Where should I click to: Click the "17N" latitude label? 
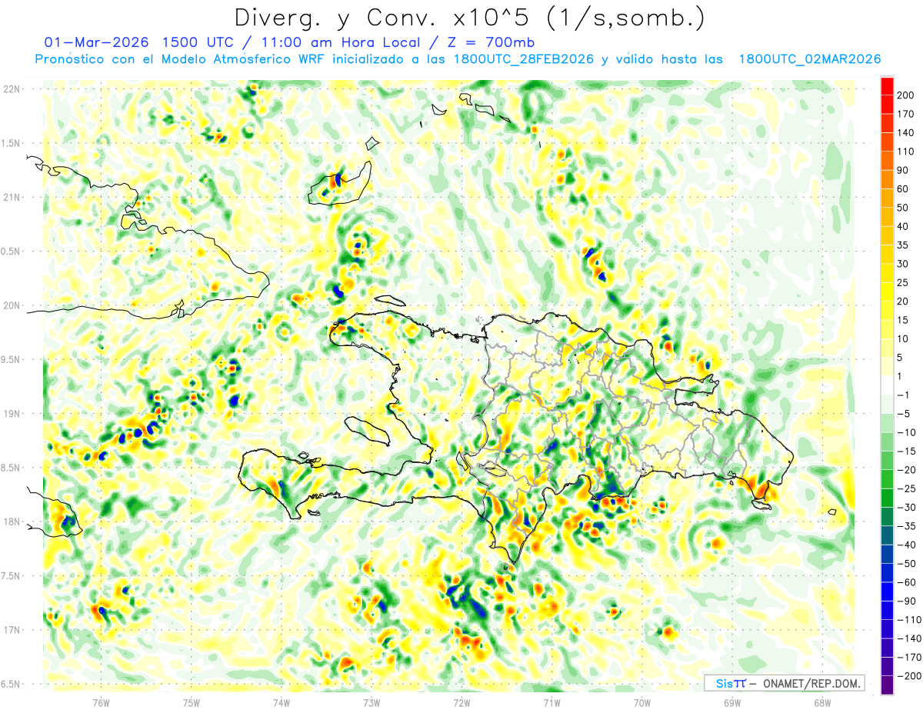tap(11, 630)
